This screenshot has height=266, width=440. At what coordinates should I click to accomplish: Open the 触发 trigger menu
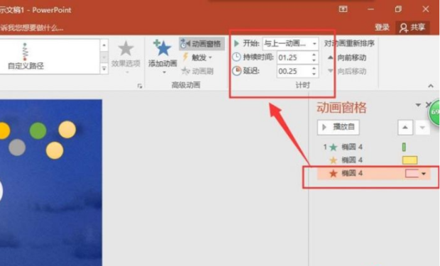[197, 57]
